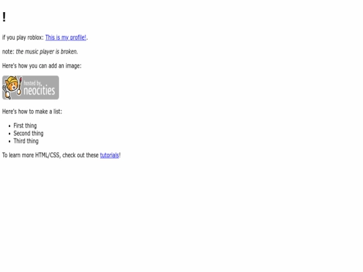363x272 pixels.
Task: Select the "Second thing" list item
Action: coord(28,134)
